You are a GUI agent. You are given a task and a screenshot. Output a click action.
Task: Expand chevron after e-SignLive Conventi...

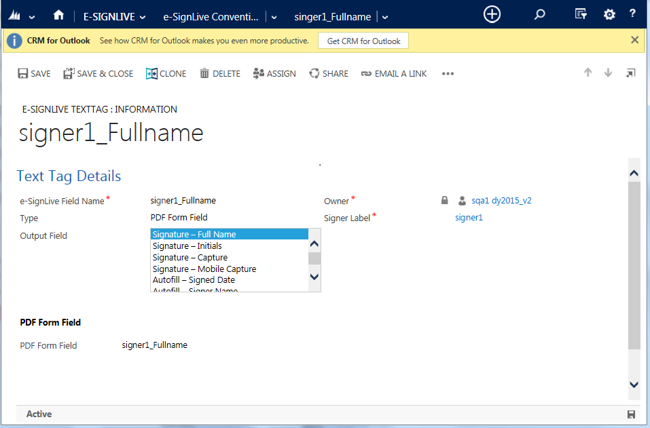(x=274, y=18)
